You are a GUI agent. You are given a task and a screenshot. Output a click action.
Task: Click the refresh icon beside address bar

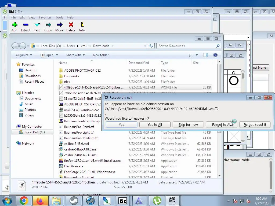[x=151, y=46]
